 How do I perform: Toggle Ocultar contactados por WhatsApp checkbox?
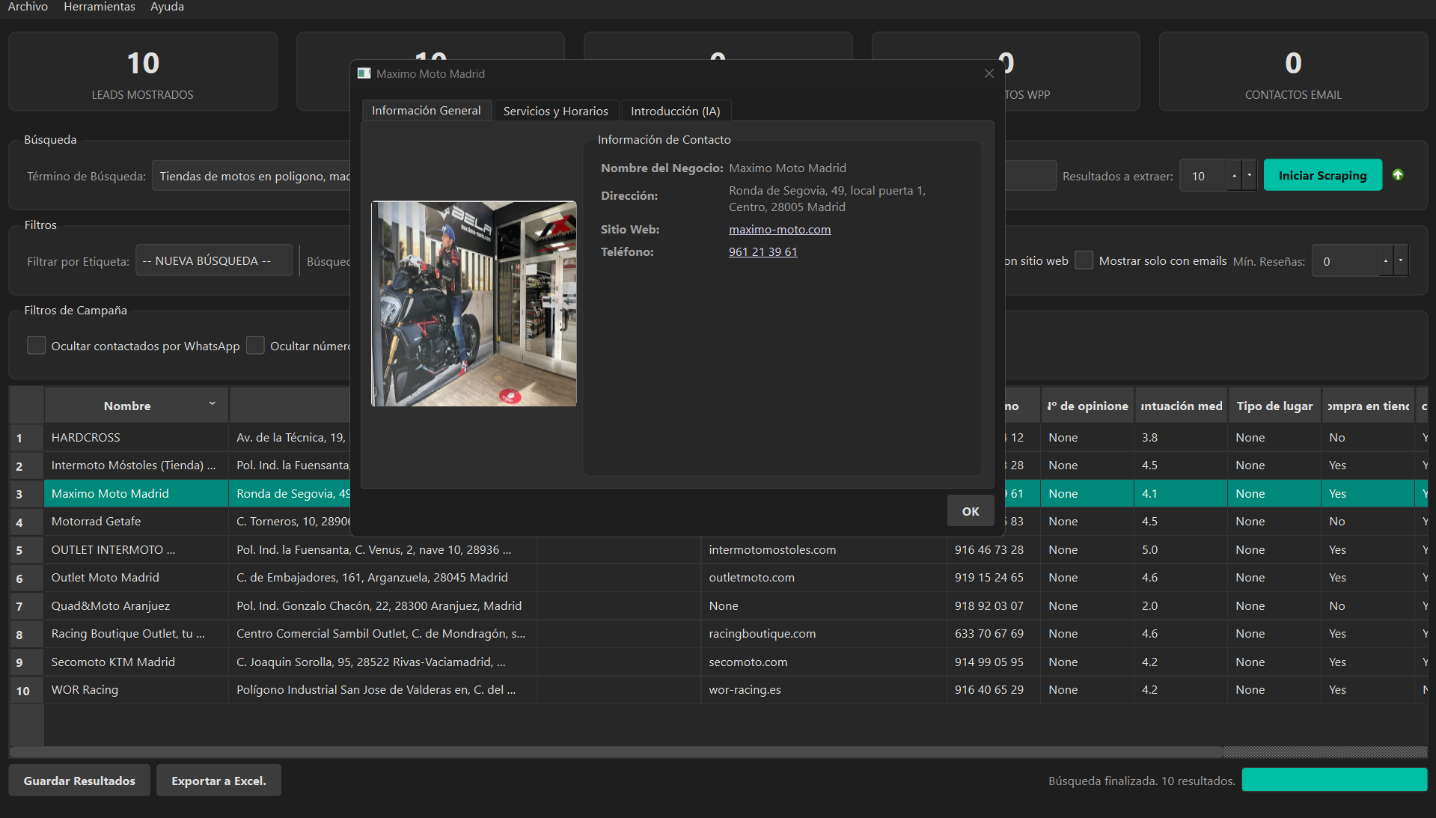(x=36, y=346)
